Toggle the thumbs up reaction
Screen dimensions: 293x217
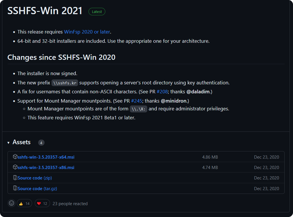(x=24, y=203)
